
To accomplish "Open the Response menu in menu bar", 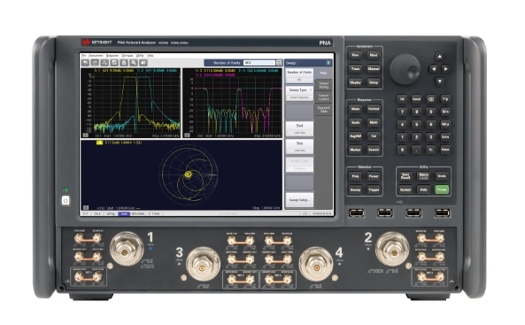I will tap(112, 56).
